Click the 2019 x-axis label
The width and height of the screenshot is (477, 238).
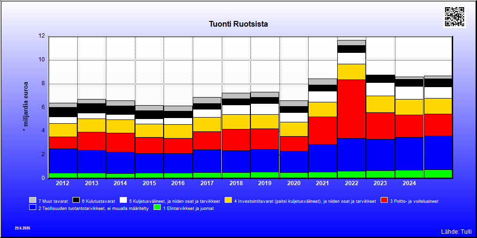pyautogui.click(x=265, y=183)
